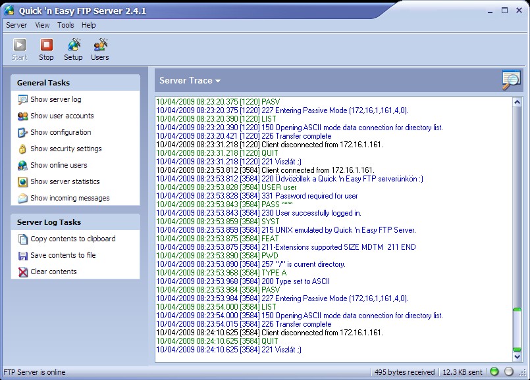Viewport: 530px width, 380px height.
Task: Click the Server Log Tasks panel header
Action: point(75,222)
